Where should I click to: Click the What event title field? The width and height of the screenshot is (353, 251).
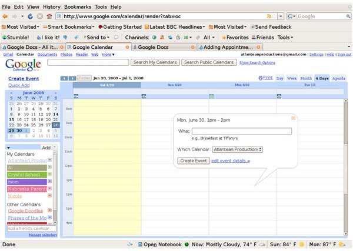(x=242, y=131)
